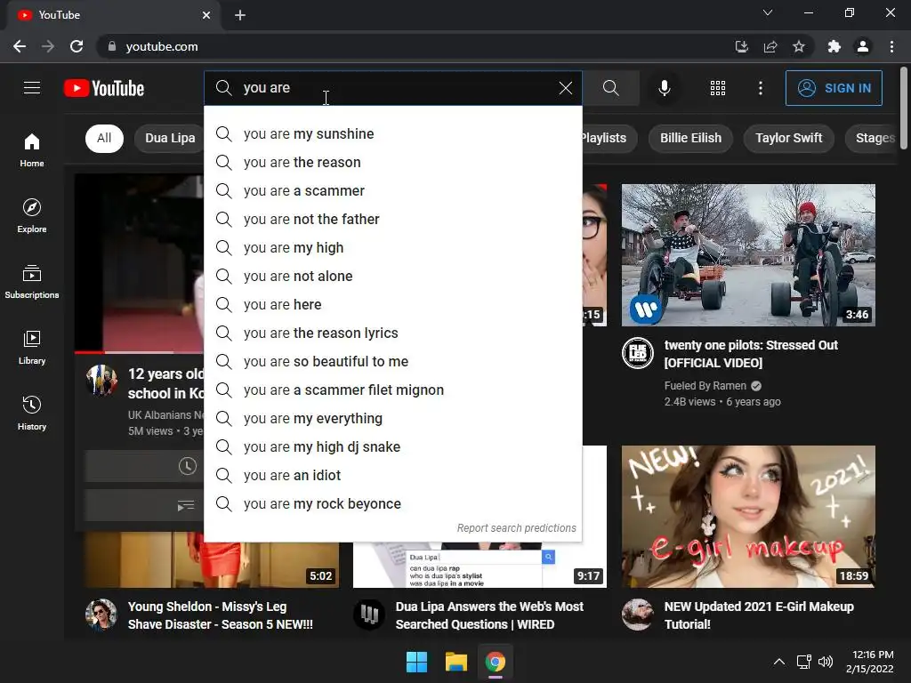This screenshot has width=911, height=683.
Task: Open Explore in the sidebar
Action: point(32,216)
